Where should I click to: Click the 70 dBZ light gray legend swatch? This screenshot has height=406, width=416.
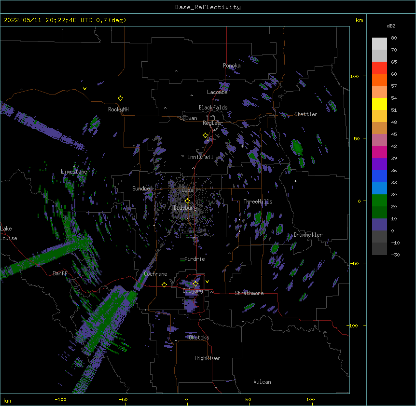tap(379, 55)
